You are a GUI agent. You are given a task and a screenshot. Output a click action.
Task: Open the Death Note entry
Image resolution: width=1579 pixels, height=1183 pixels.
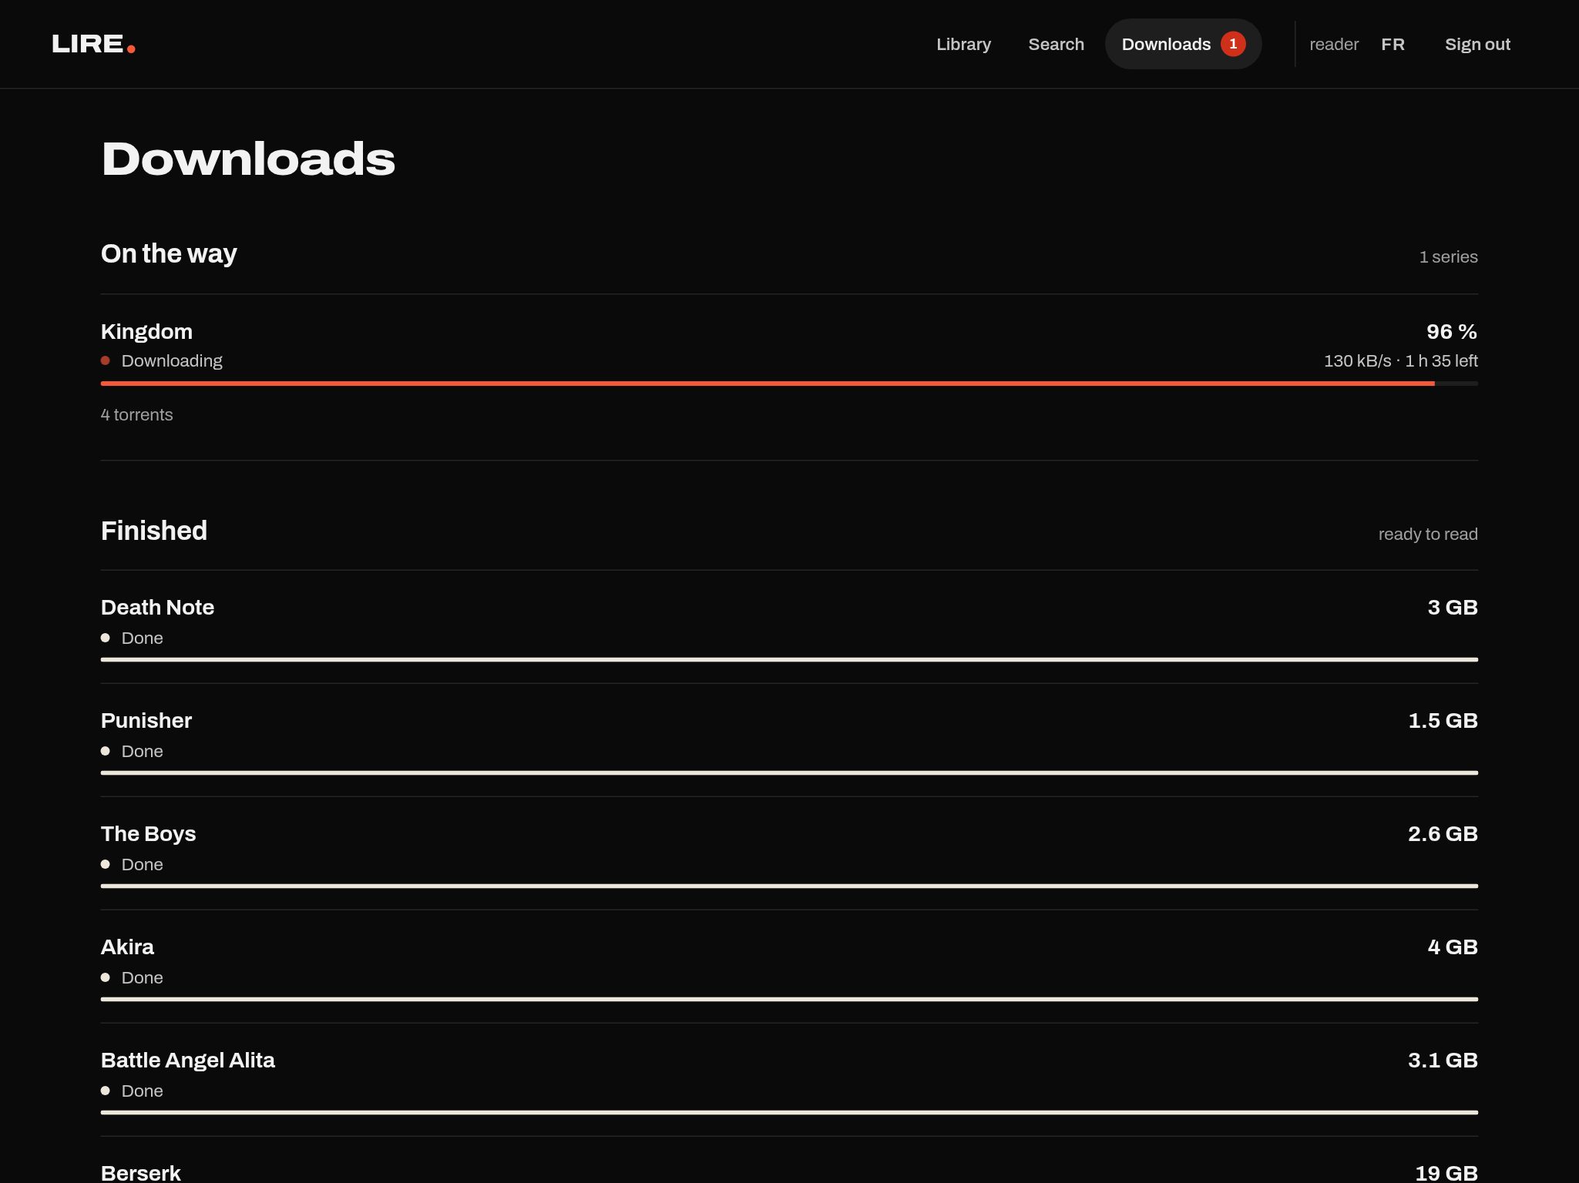(x=157, y=607)
